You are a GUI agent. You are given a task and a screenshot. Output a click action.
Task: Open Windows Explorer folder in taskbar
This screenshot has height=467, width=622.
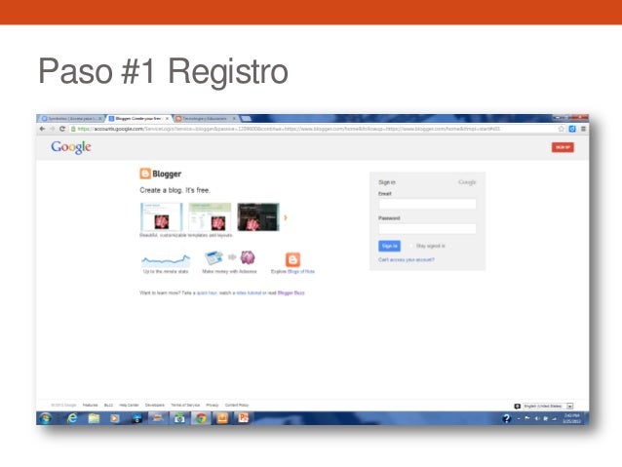[94, 418]
